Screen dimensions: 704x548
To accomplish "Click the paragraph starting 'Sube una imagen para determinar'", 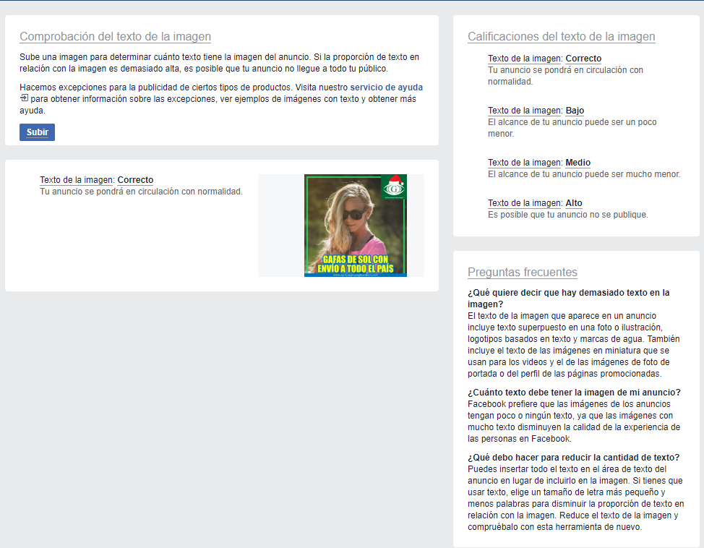I will pos(219,63).
